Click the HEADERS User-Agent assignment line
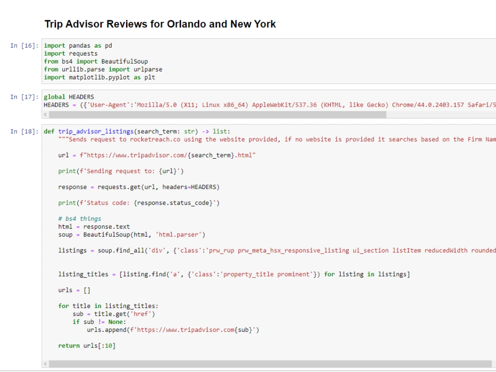This screenshot has height=372, width=496. click(x=269, y=105)
